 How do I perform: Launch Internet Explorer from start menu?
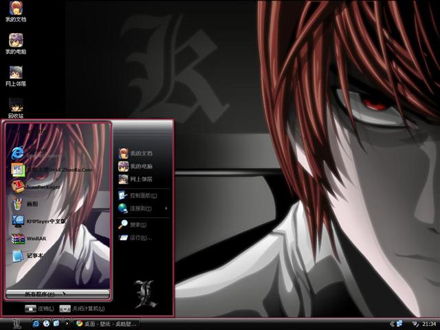pos(36,153)
